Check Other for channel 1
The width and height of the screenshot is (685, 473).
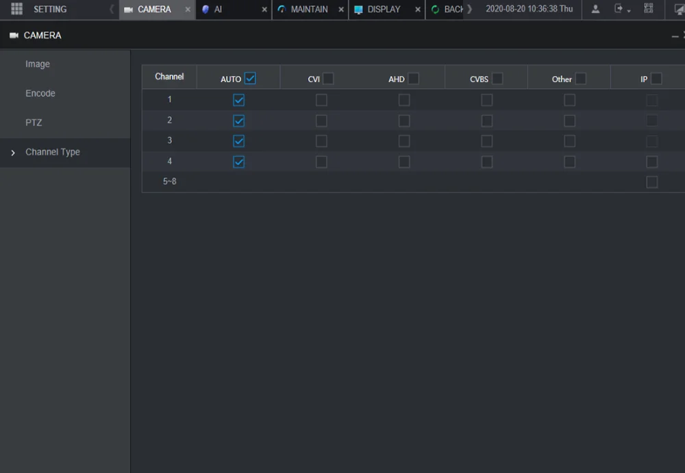point(570,100)
